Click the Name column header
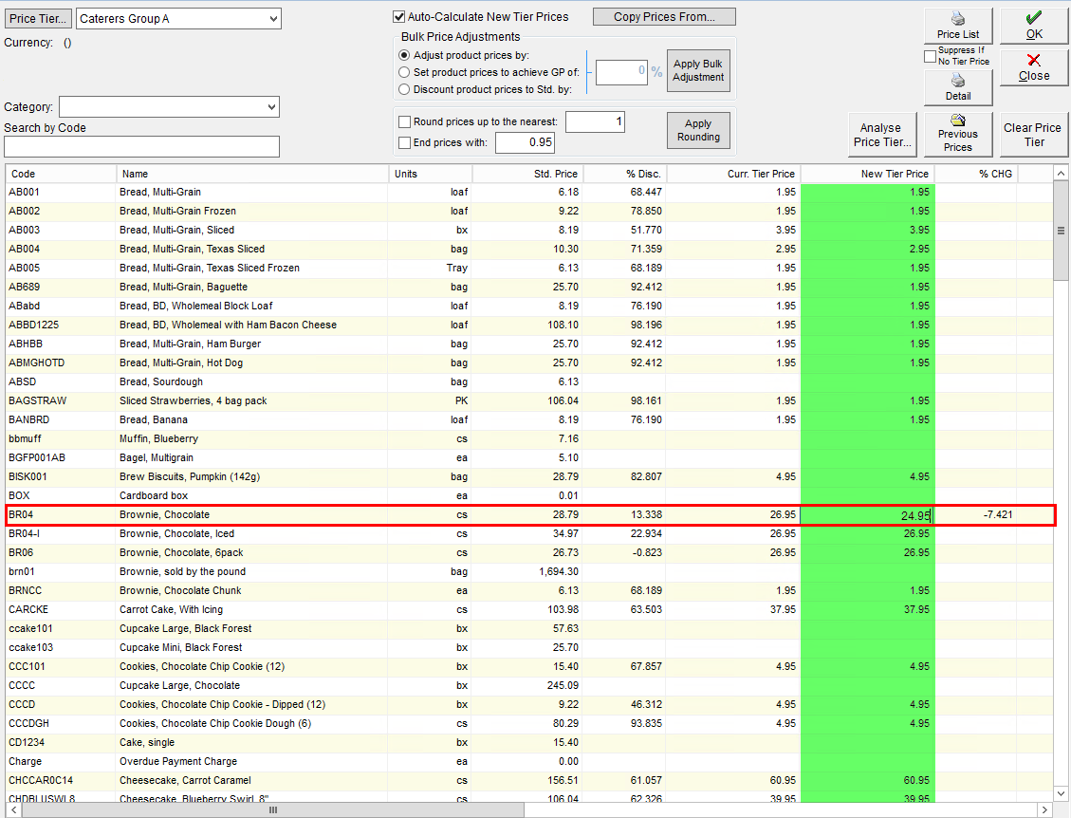Screen dimensions: 1071x818 pos(252,174)
